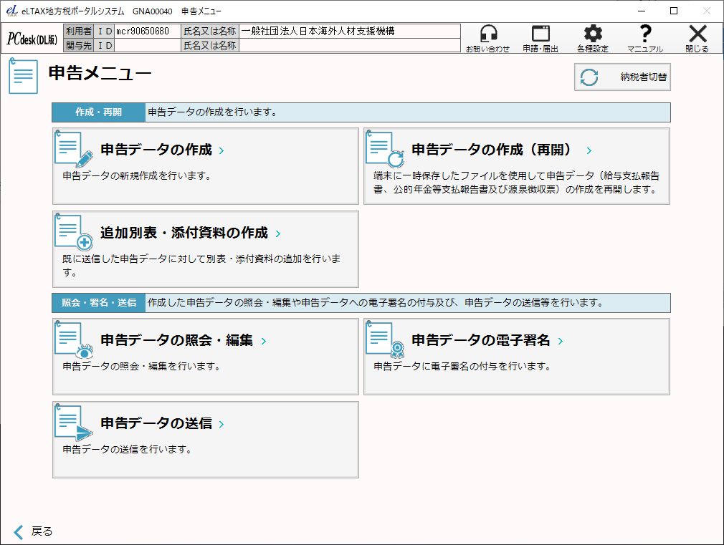
Task: Click the empty 関与先 氏名又は名称 name field
Action: point(350,45)
